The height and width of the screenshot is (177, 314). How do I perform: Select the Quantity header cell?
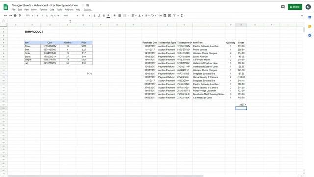(230, 43)
